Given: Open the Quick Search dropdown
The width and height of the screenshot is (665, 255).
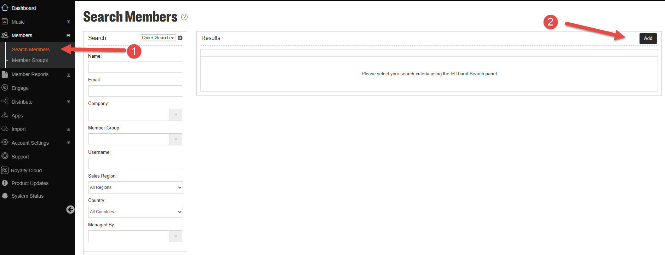Looking at the screenshot, I should coord(158,38).
